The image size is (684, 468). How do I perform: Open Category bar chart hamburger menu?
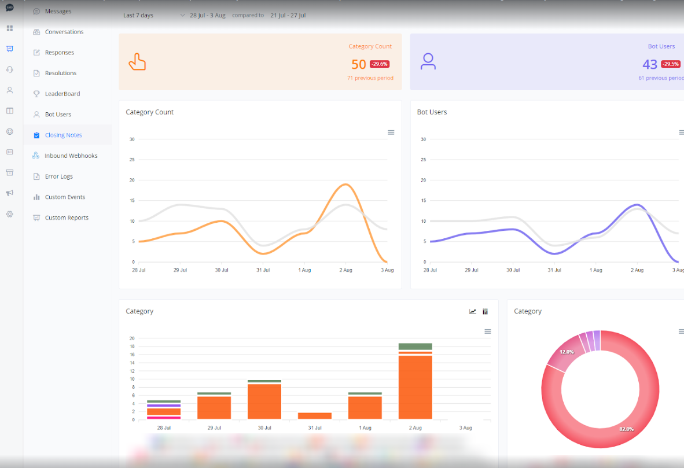(488, 331)
